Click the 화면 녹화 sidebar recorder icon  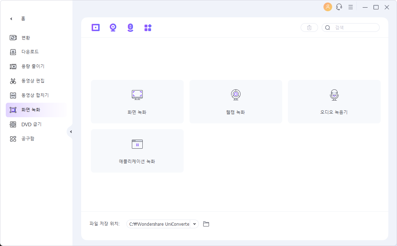tap(13, 110)
